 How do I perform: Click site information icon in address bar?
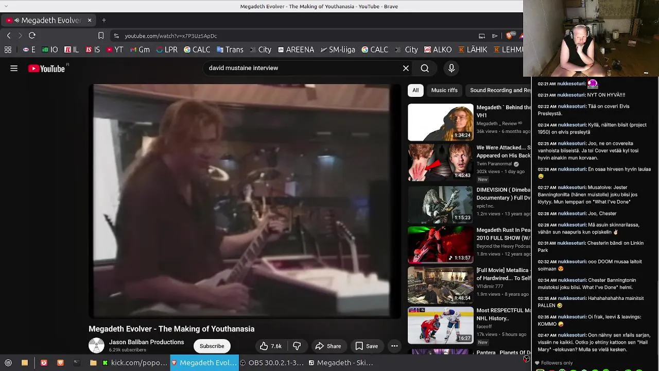click(x=116, y=36)
